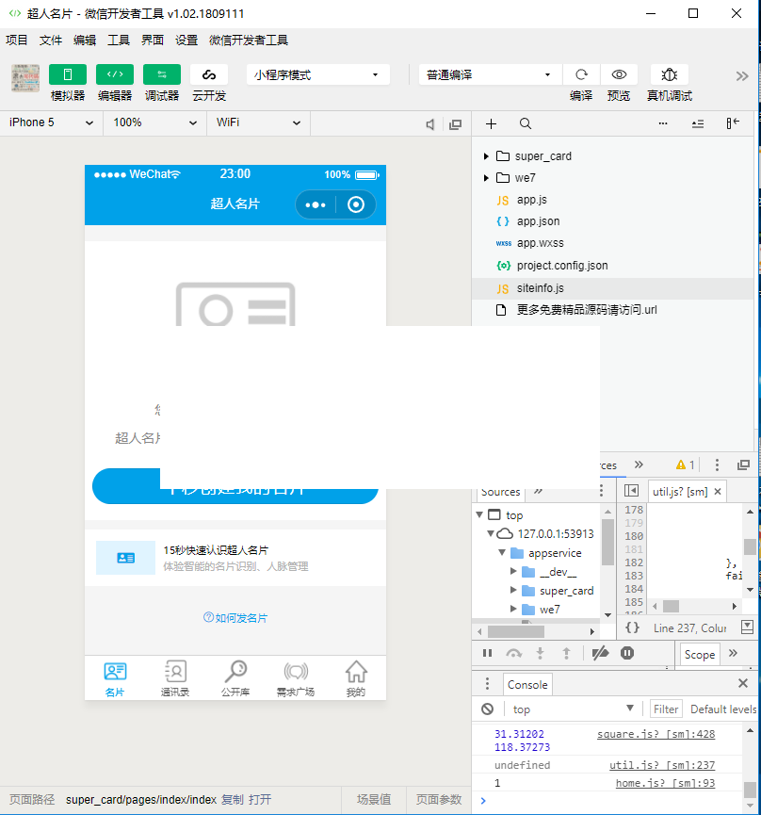Toggle Sources navigator sidebar icon
Image resolution: width=761 pixels, height=815 pixels.
[x=631, y=491]
